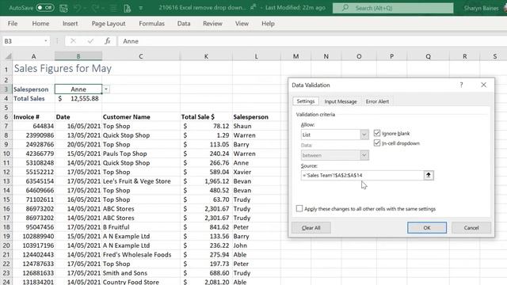507x285 pixels.
Task: Click the formula bar Enter checkmark icon
Action: click(90, 41)
